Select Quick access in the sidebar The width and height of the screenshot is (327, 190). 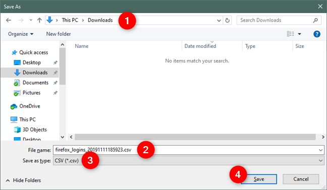coord(33,52)
